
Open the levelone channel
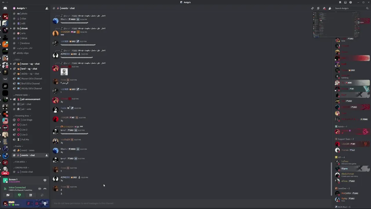30,43
